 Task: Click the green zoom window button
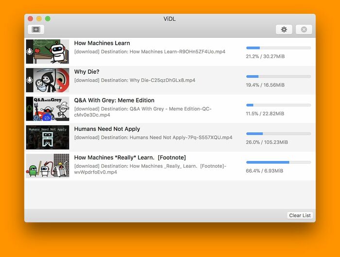pos(48,19)
